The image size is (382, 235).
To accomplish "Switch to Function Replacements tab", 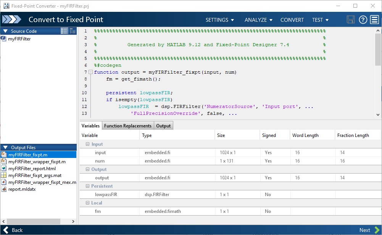I will click(128, 126).
